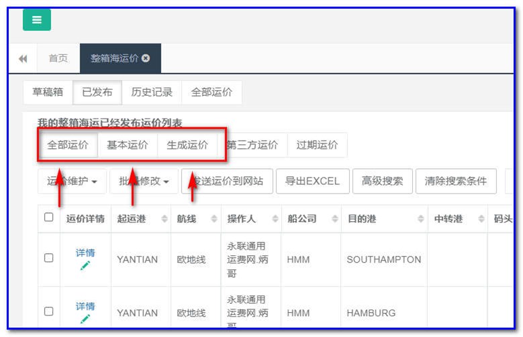Click 永联通用运费网.炳哥 in SOUTHAMPTON row

tap(248, 260)
